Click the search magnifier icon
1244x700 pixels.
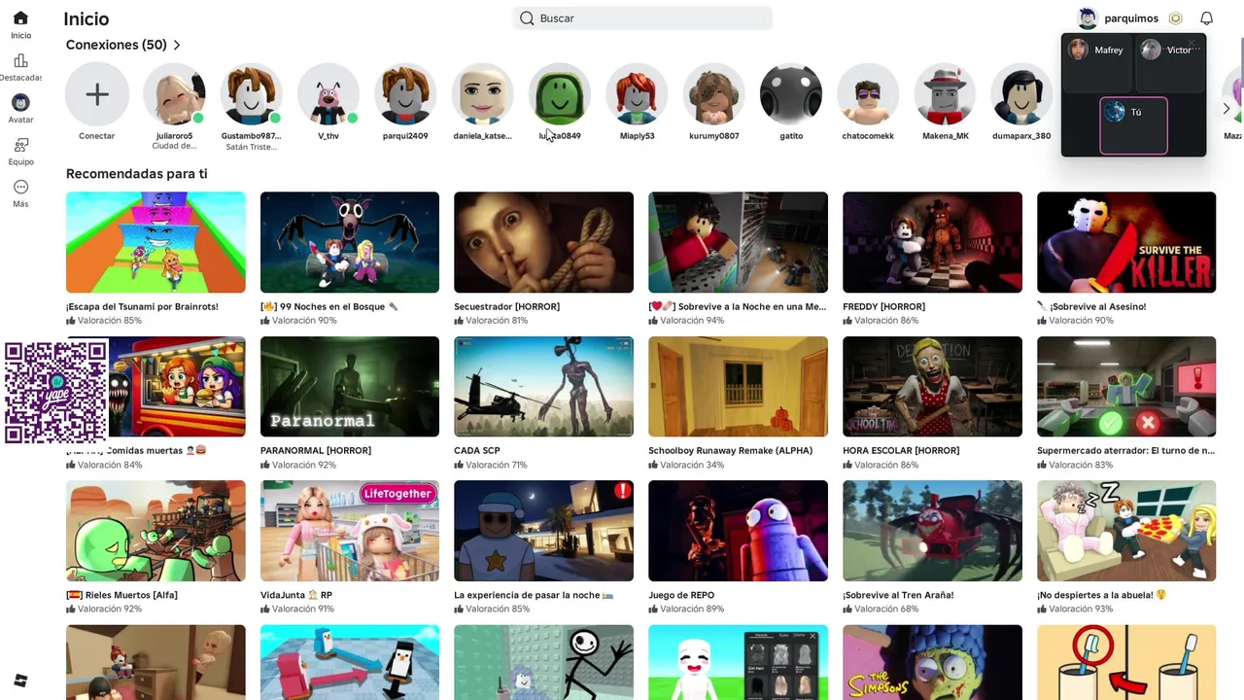pos(527,18)
